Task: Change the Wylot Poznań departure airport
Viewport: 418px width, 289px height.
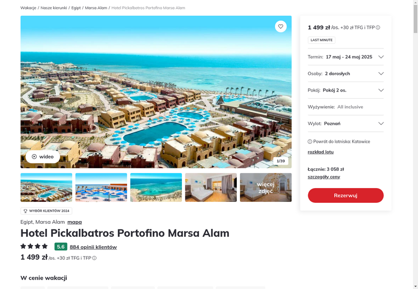Action: pyautogui.click(x=345, y=123)
